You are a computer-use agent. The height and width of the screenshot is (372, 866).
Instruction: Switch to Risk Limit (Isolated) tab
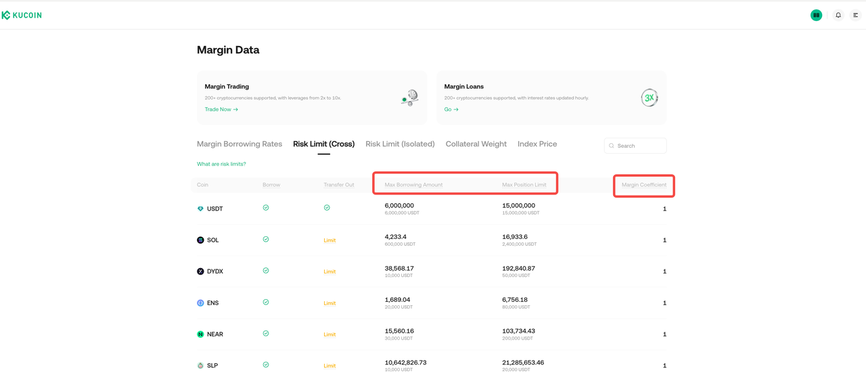[x=400, y=144]
